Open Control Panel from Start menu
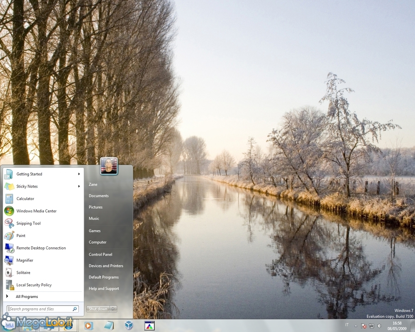The image size is (415, 332). (x=100, y=254)
